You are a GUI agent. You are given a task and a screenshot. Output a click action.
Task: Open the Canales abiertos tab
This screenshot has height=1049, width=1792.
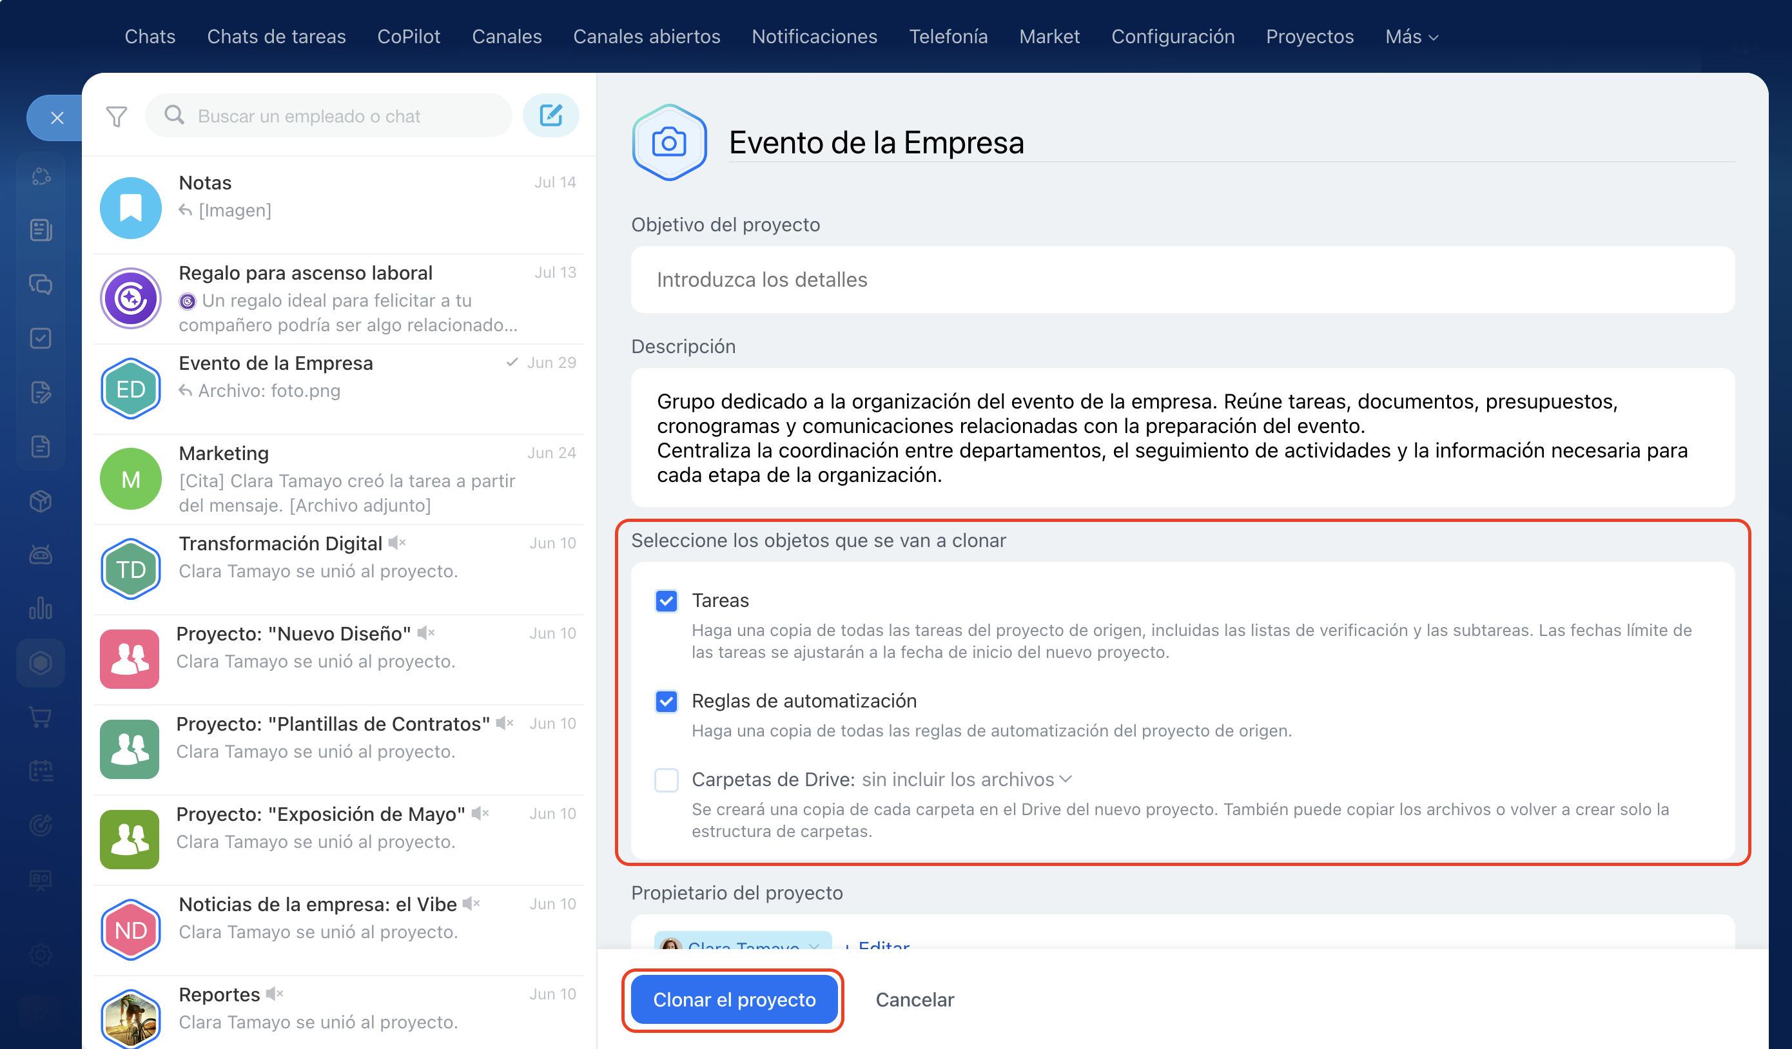click(647, 36)
